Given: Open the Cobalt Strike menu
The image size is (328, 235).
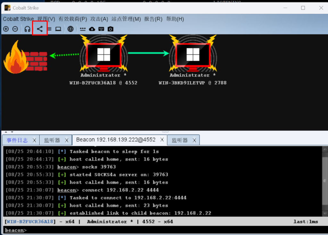Looking at the screenshot, I should 18,19.
